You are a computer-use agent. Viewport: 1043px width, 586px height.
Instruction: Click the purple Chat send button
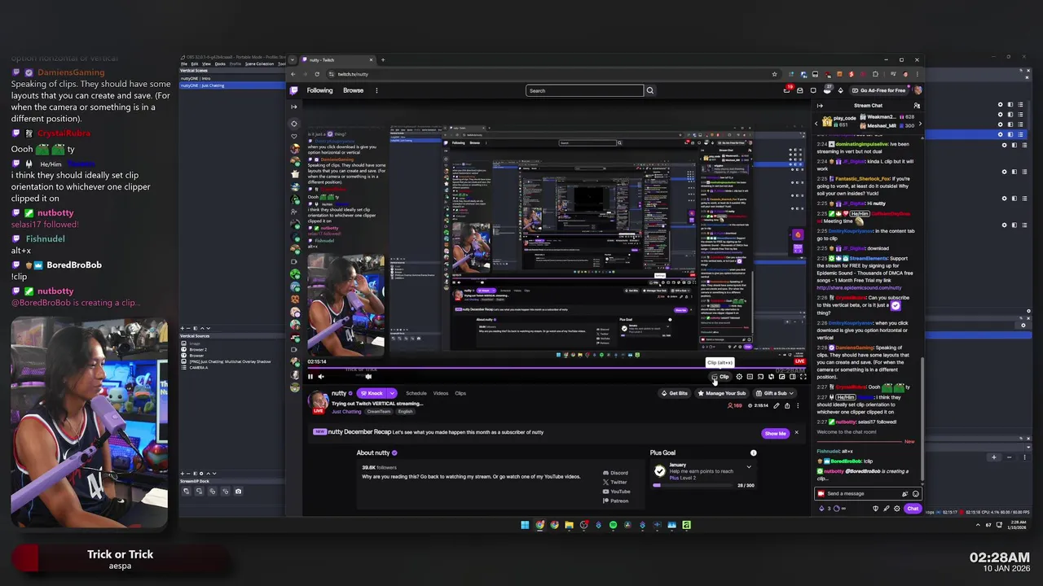[913, 509]
